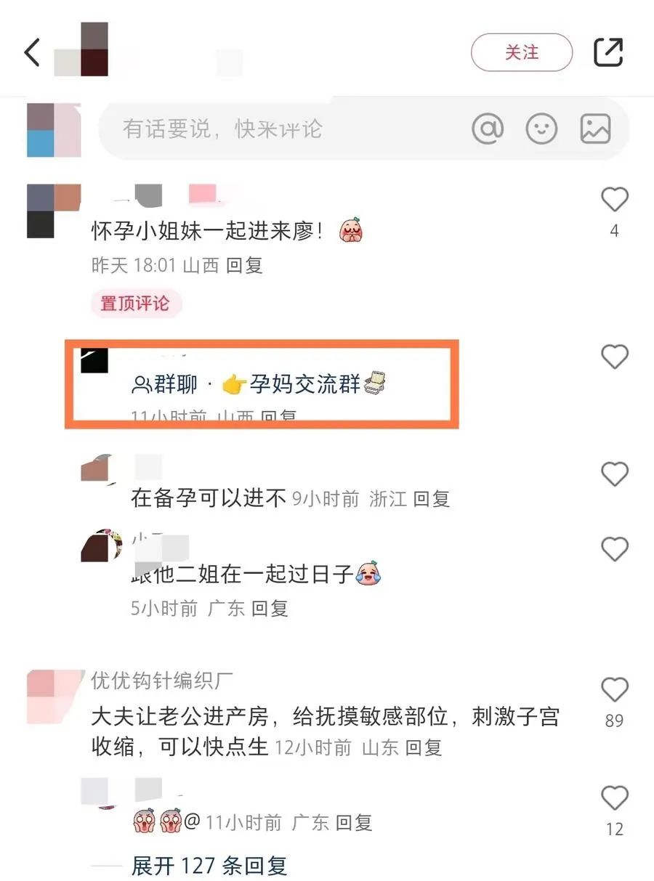Open 优优钩针编织厂 user profile name

[x=162, y=681]
